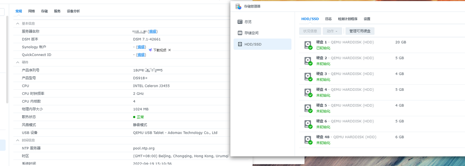Click the 下載視頻 label

pyautogui.click(x=159, y=50)
